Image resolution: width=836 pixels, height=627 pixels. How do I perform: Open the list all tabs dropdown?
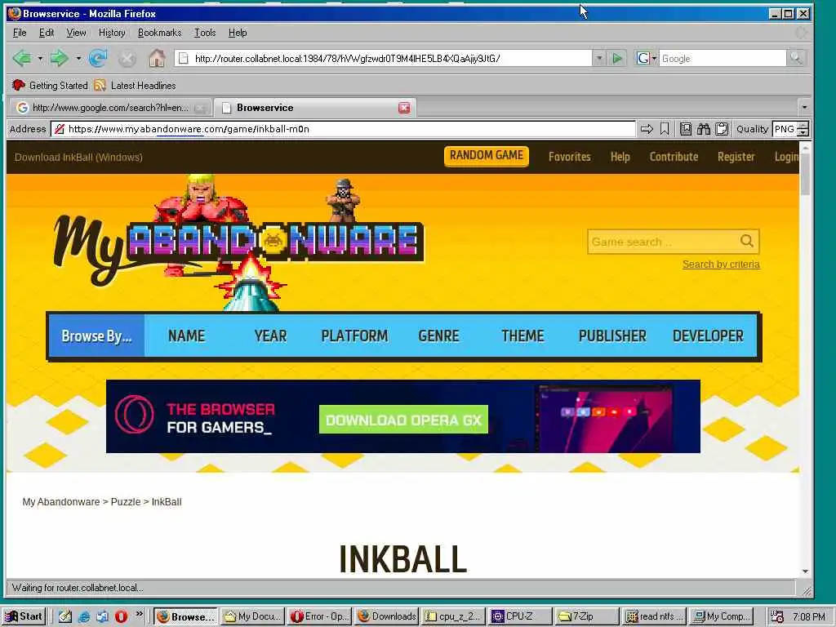pyautogui.click(x=804, y=107)
